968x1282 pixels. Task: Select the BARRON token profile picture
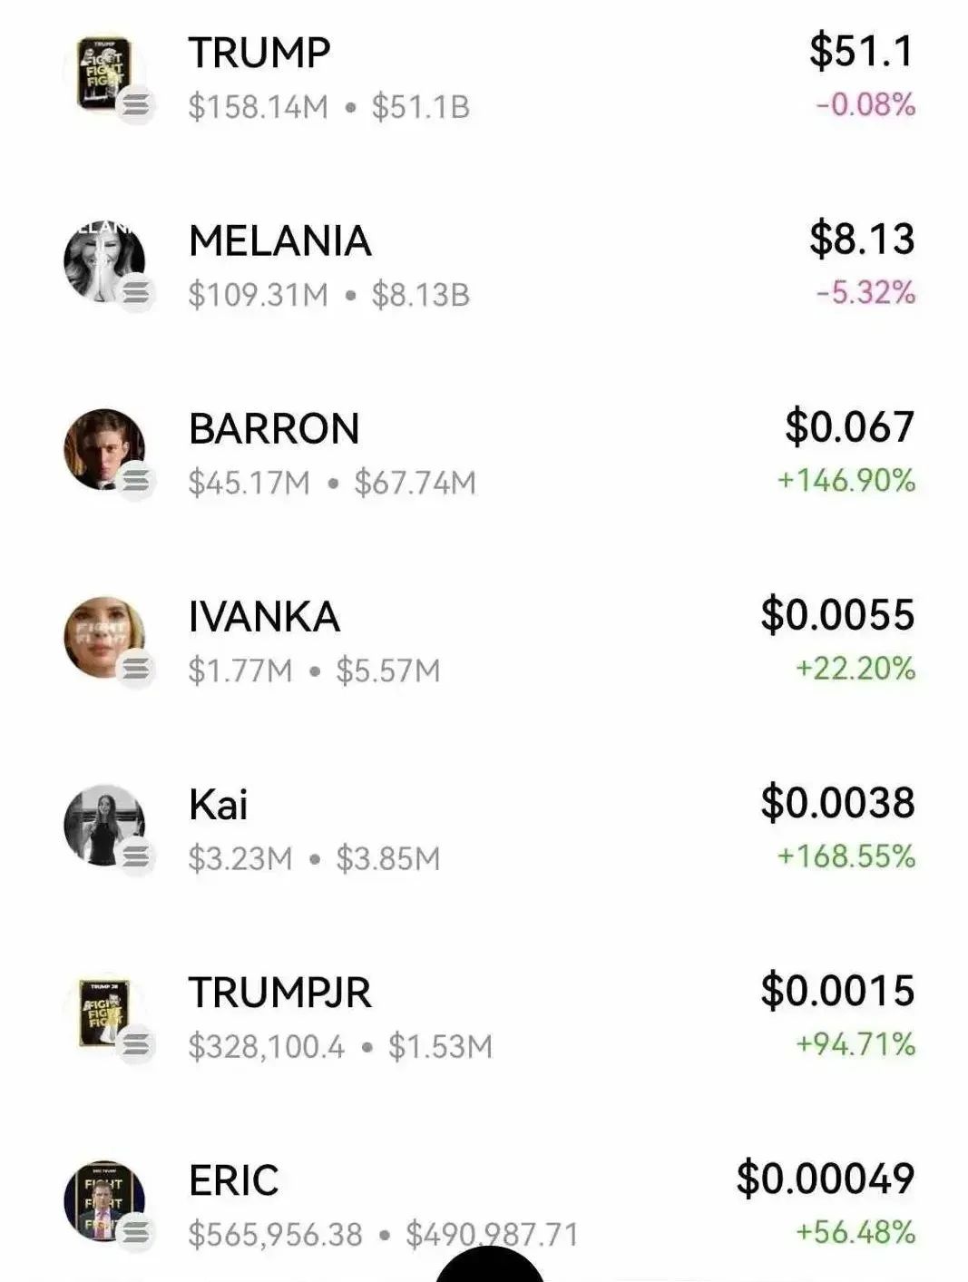point(104,450)
